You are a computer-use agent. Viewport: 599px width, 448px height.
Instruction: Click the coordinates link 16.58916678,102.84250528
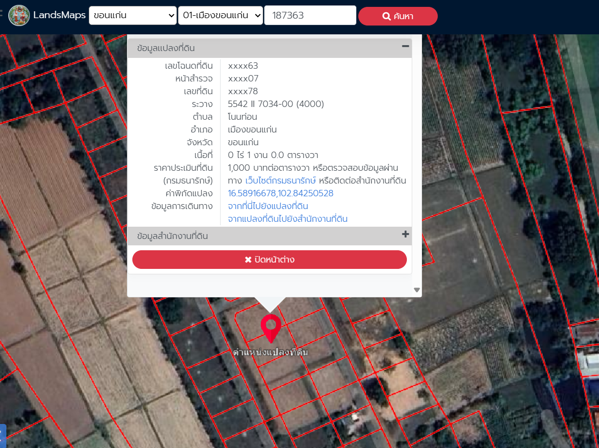point(280,193)
